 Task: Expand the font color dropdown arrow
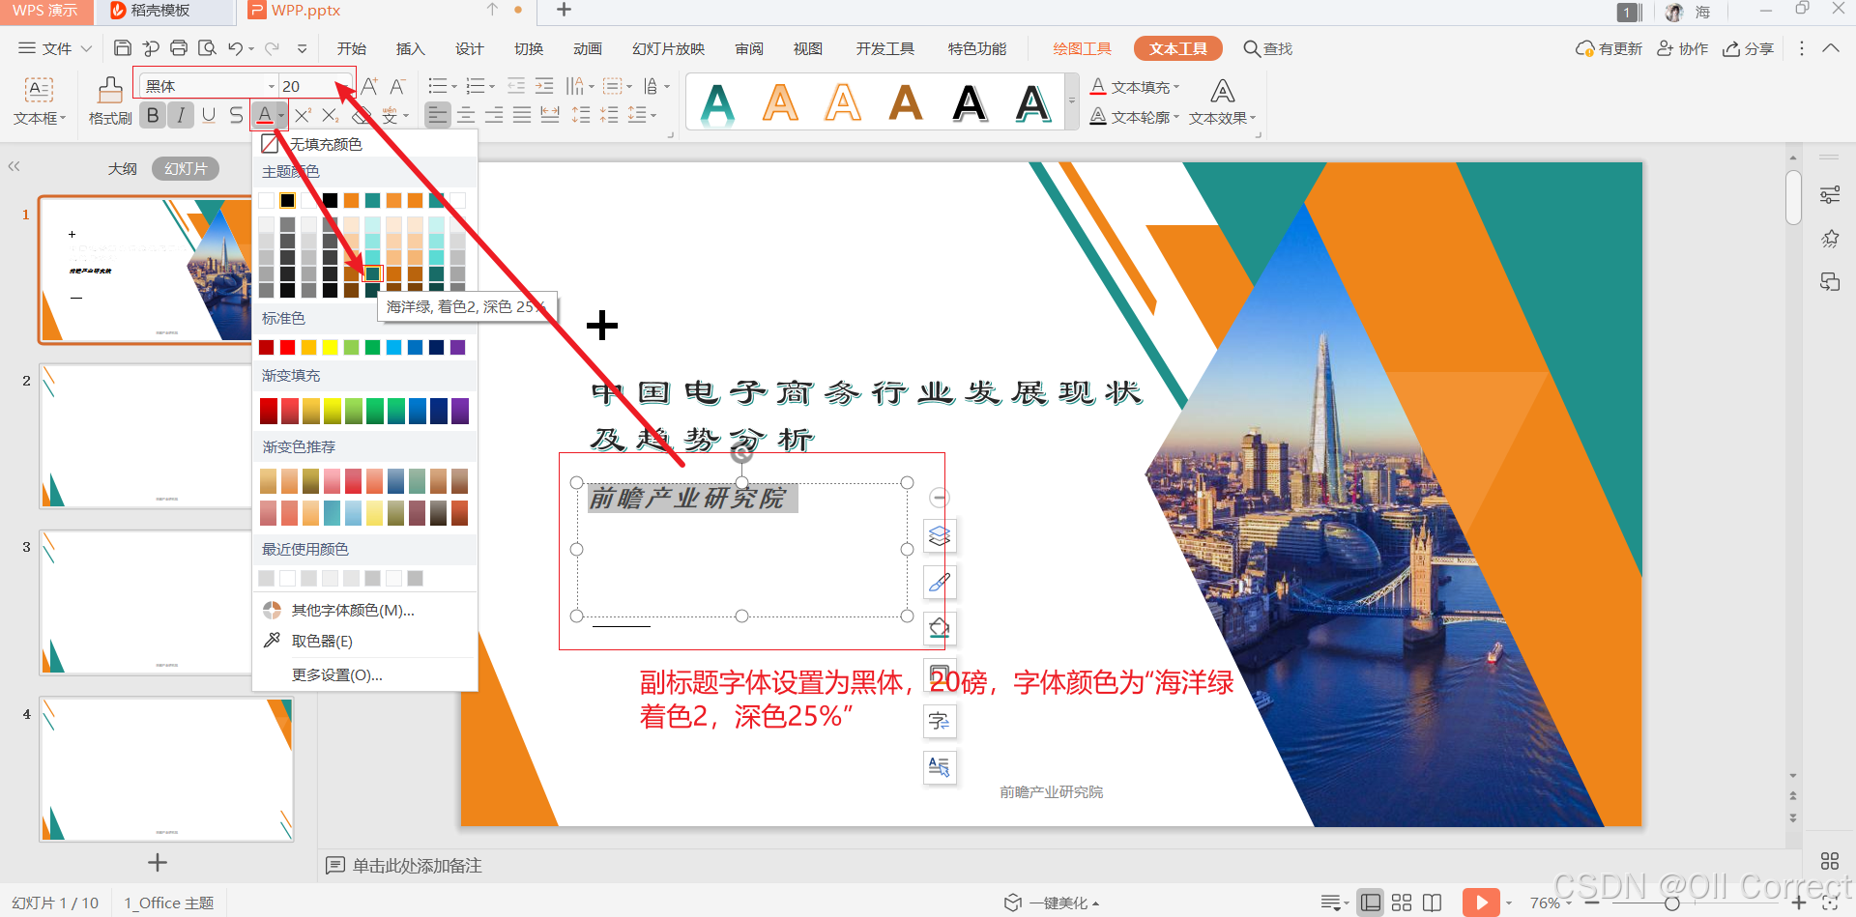pyautogui.click(x=281, y=116)
